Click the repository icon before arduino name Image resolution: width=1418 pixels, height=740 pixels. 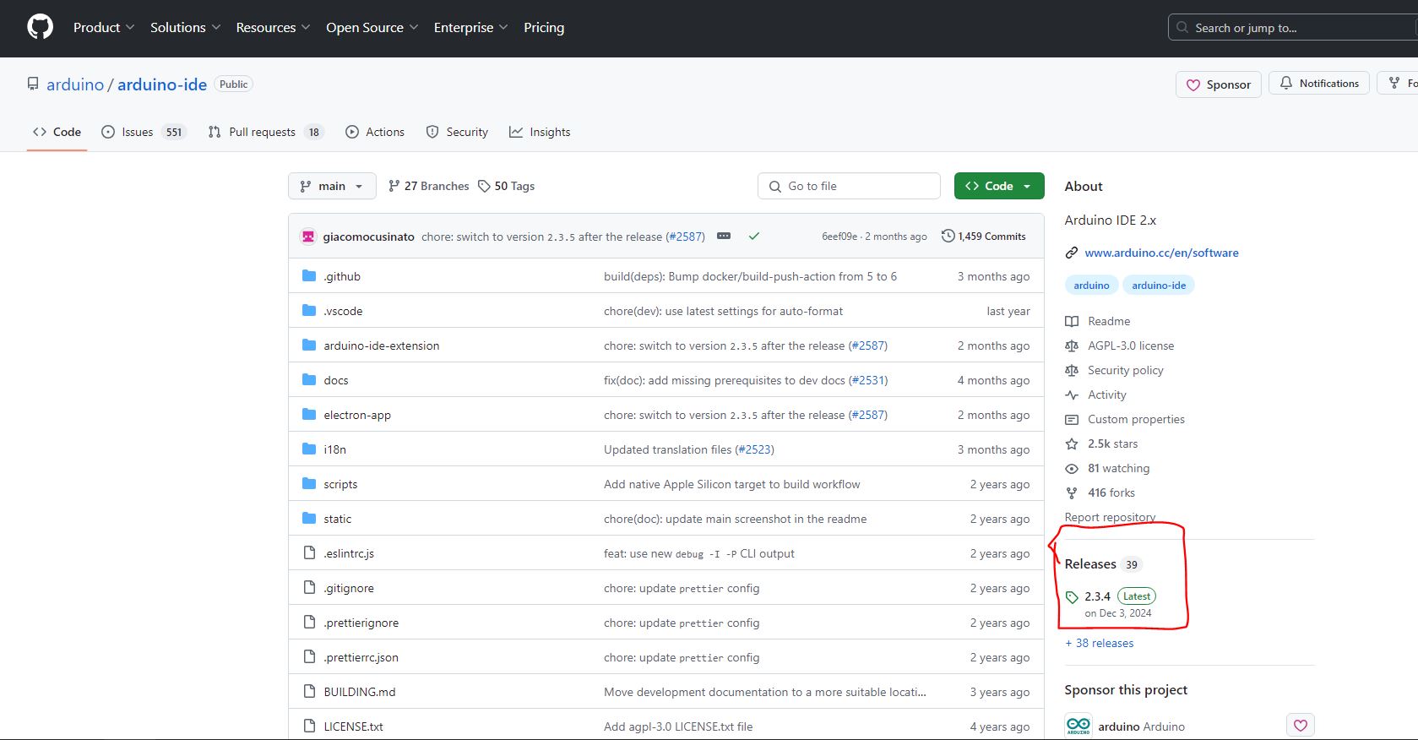[33, 84]
